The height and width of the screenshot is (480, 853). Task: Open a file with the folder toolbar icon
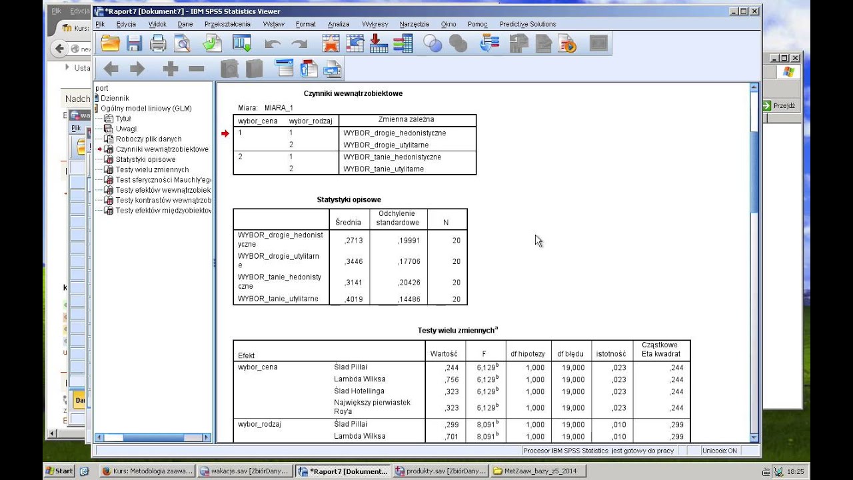(110, 44)
